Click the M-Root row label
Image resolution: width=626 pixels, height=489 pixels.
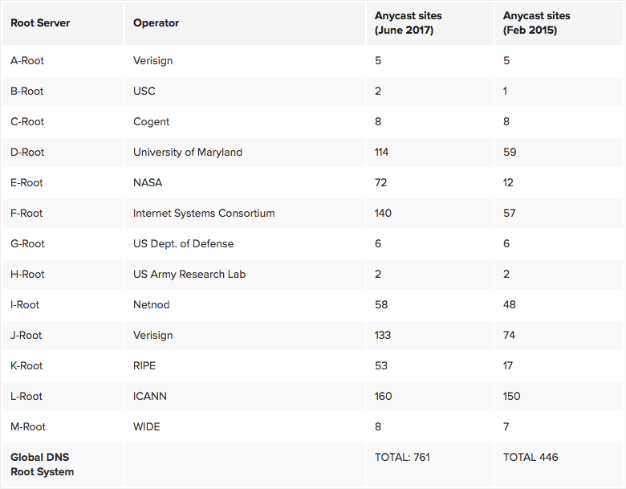28,426
